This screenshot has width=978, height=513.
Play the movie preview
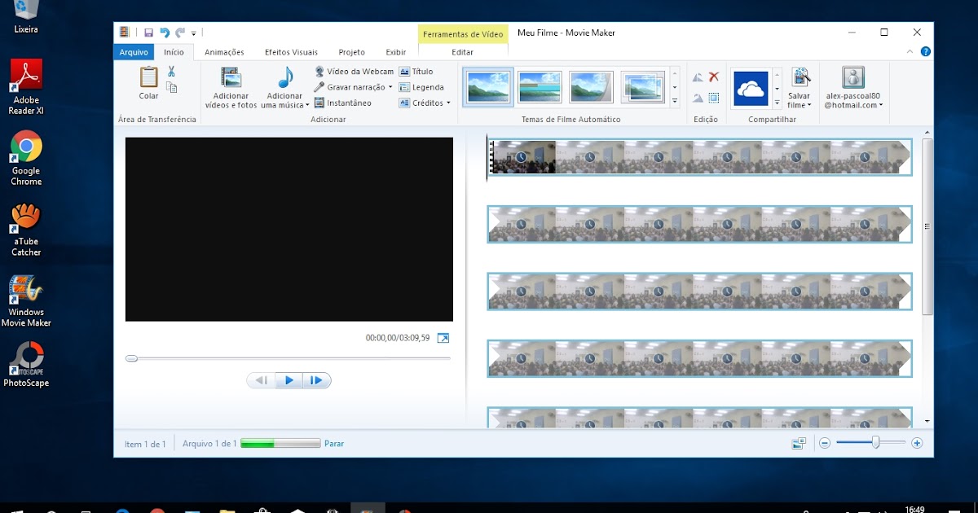click(289, 380)
